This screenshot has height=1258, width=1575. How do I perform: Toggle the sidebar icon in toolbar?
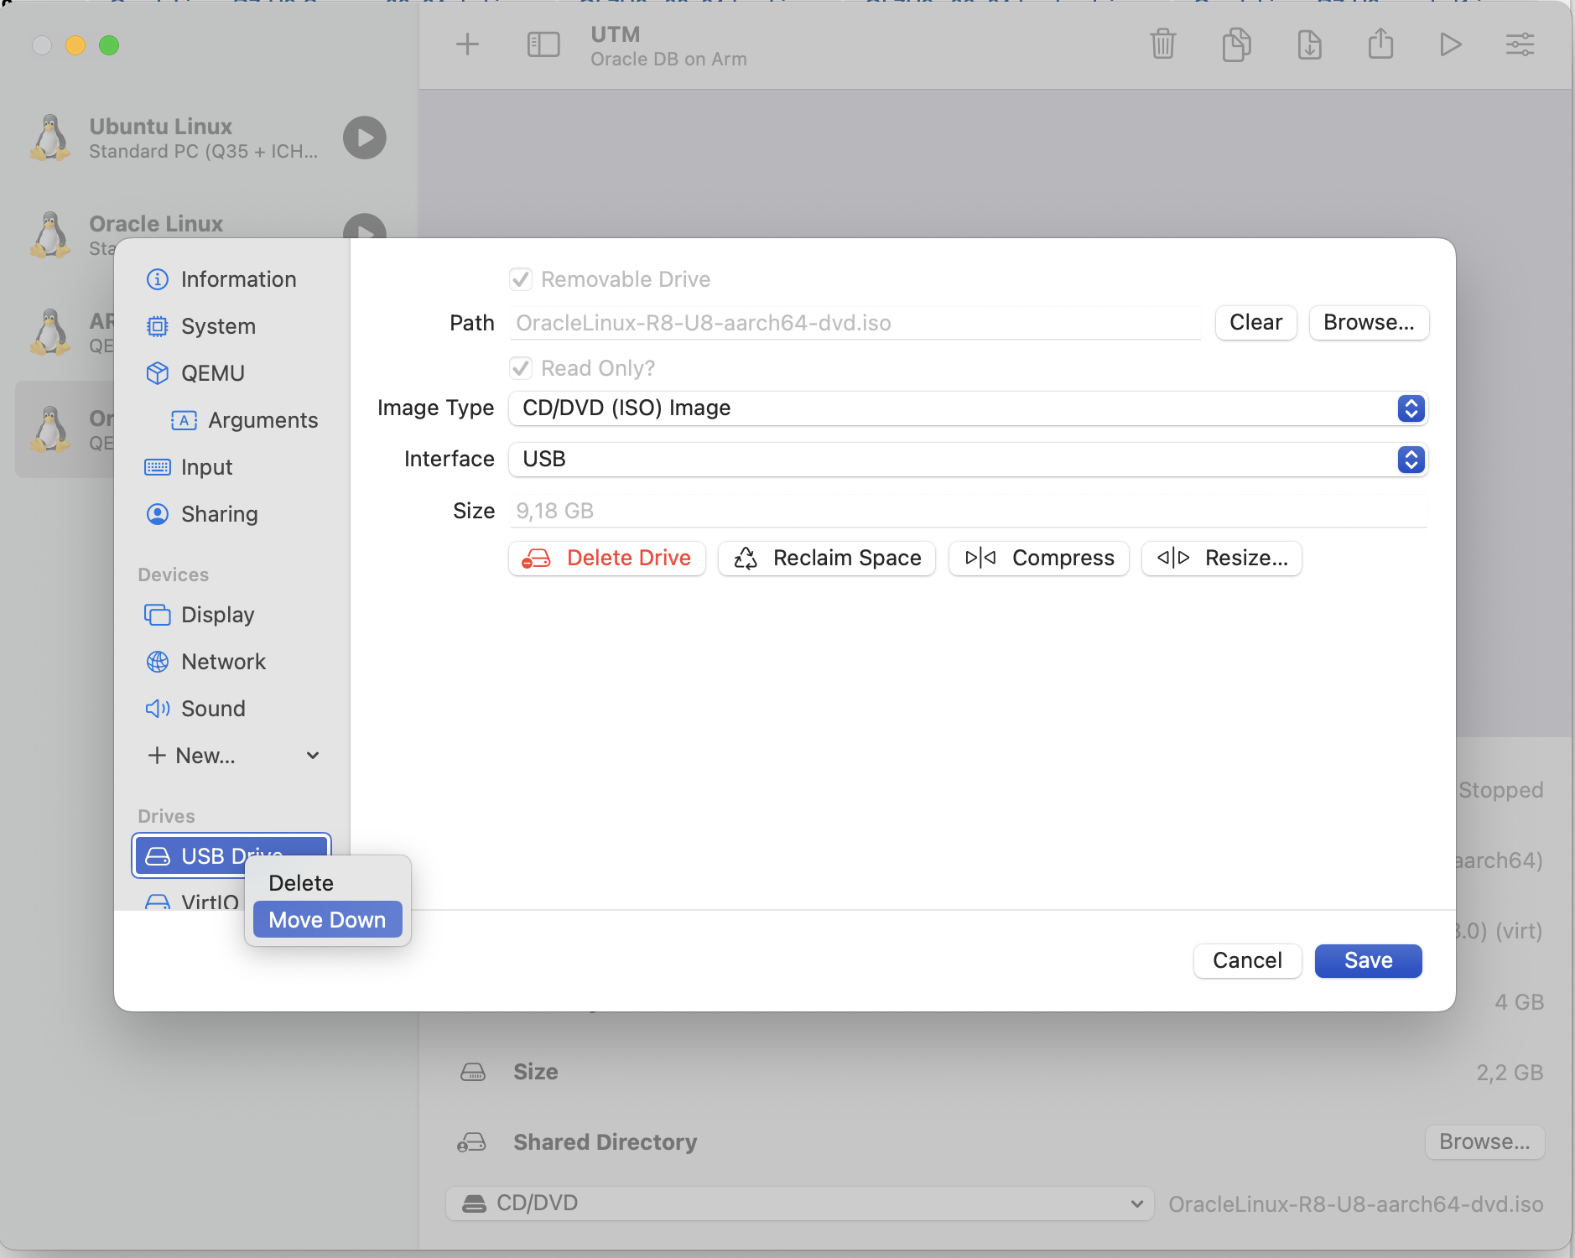(543, 44)
